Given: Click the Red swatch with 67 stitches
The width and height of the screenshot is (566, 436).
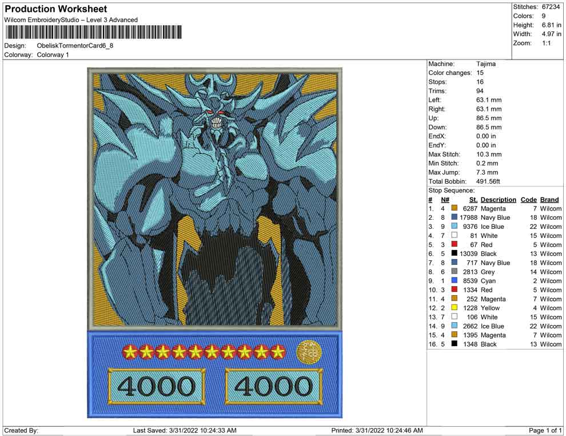Looking at the screenshot, I should tap(455, 244).
